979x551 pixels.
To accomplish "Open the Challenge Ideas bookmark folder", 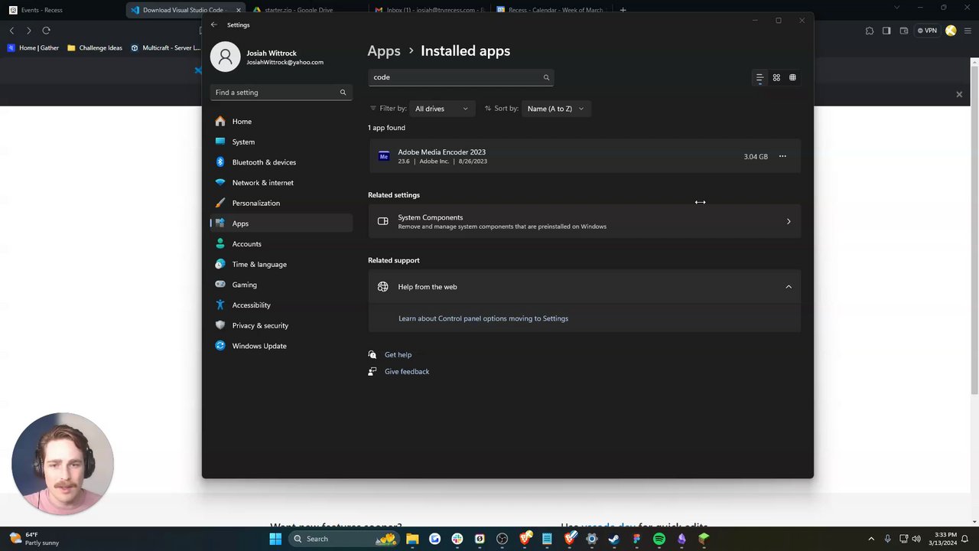I will (95, 47).
